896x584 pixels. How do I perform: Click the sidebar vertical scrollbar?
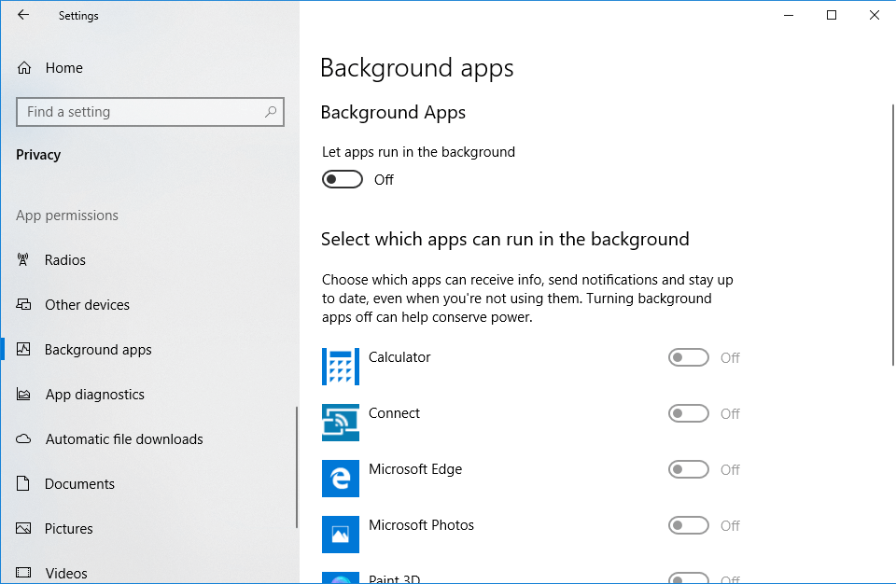pyautogui.click(x=297, y=467)
